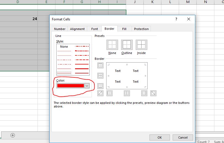Apply the top border button
Screen dimensions: 224x143
tap(100, 65)
